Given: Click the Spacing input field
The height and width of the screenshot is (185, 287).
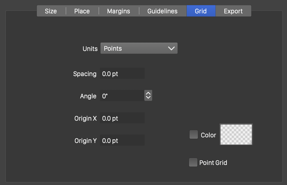Looking at the screenshot, I should click(122, 74).
